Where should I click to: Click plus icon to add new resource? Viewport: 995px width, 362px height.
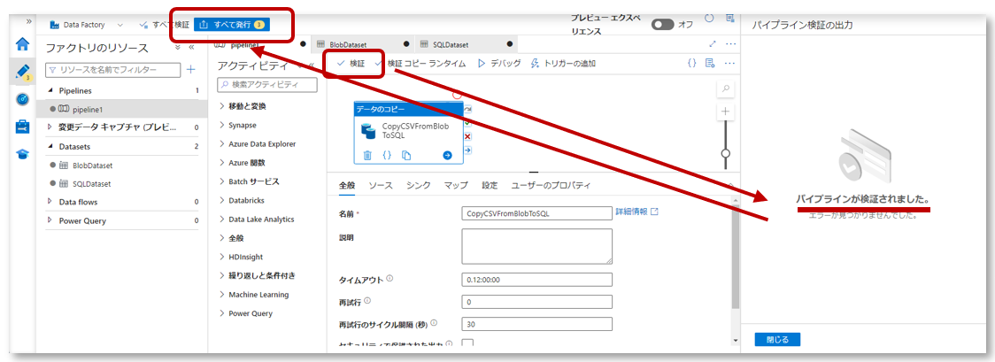tap(191, 69)
